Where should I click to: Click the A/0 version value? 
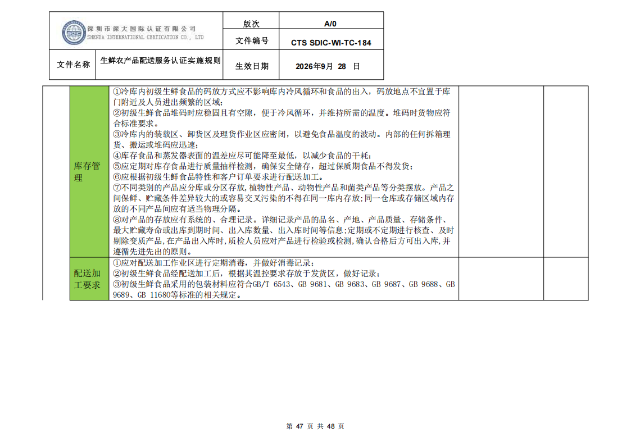point(330,24)
